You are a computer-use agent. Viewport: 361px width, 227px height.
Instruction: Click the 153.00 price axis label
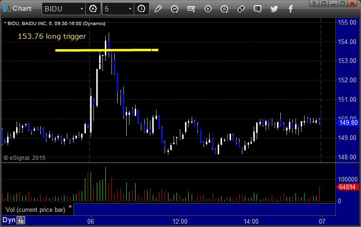pos(347,61)
